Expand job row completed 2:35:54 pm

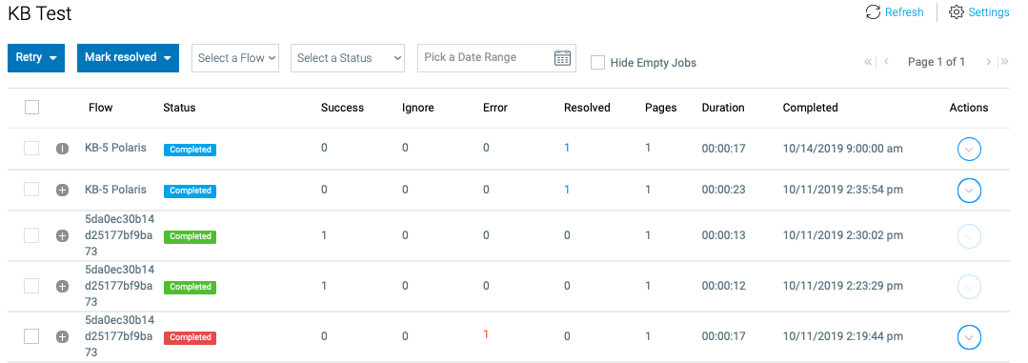pos(62,190)
